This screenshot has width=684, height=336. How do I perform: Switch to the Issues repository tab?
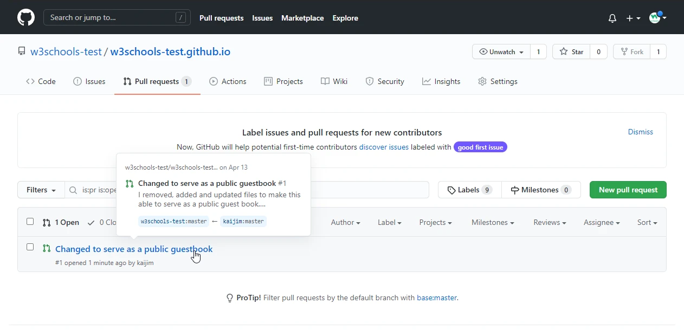89,82
